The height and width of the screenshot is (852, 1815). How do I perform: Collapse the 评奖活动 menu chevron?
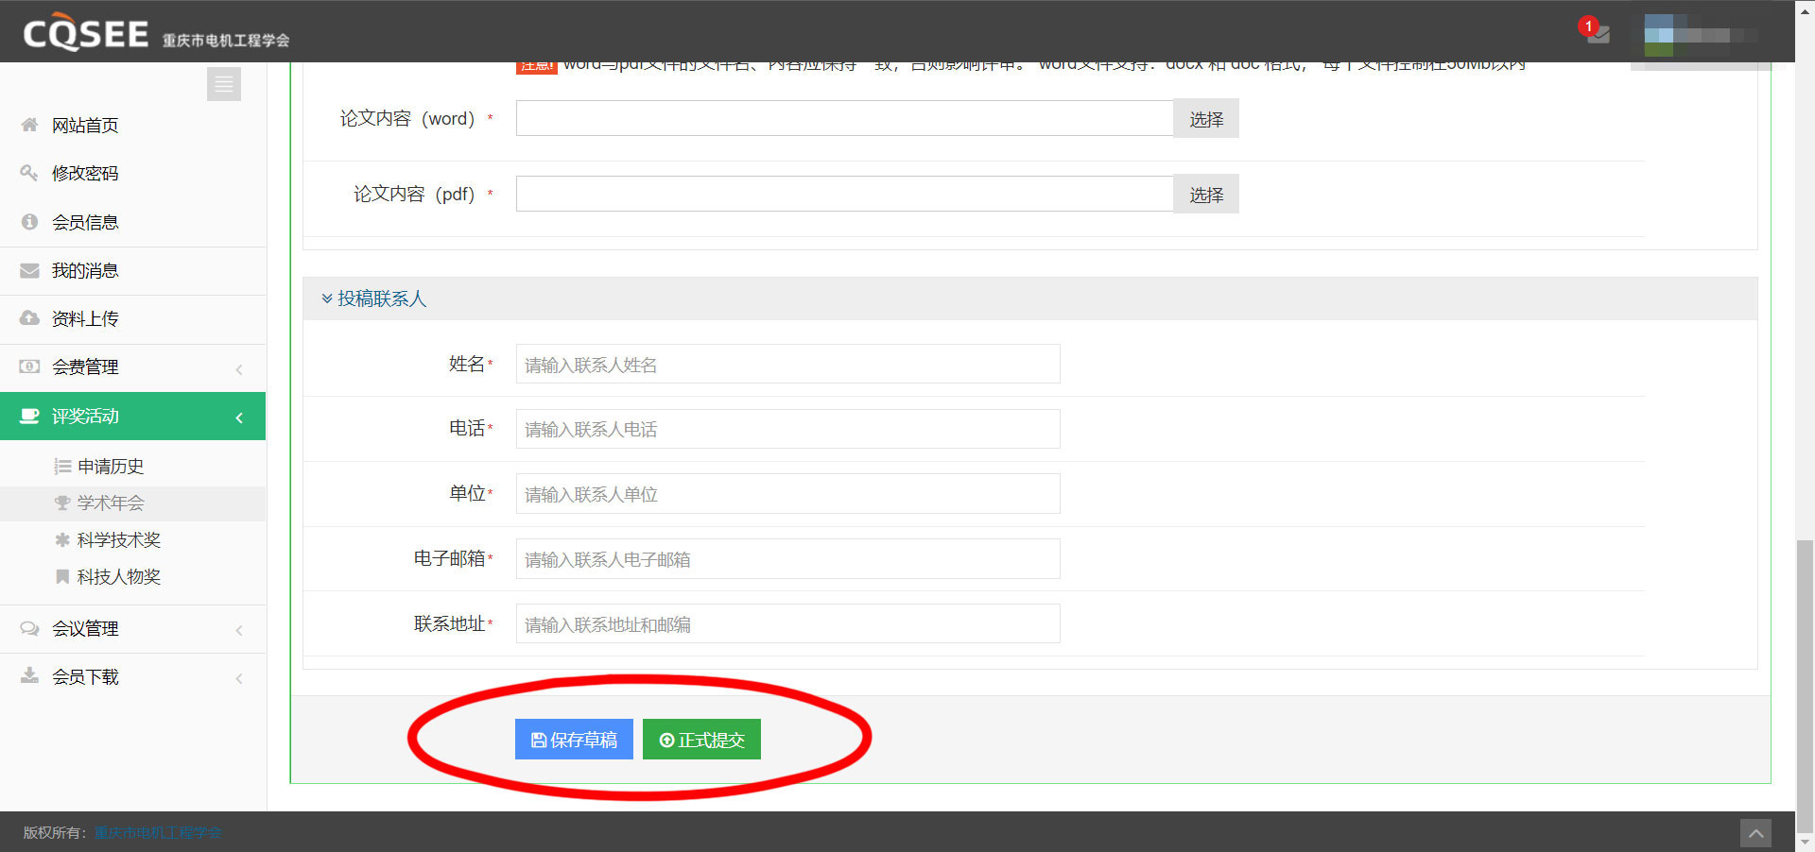pyautogui.click(x=239, y=417)
